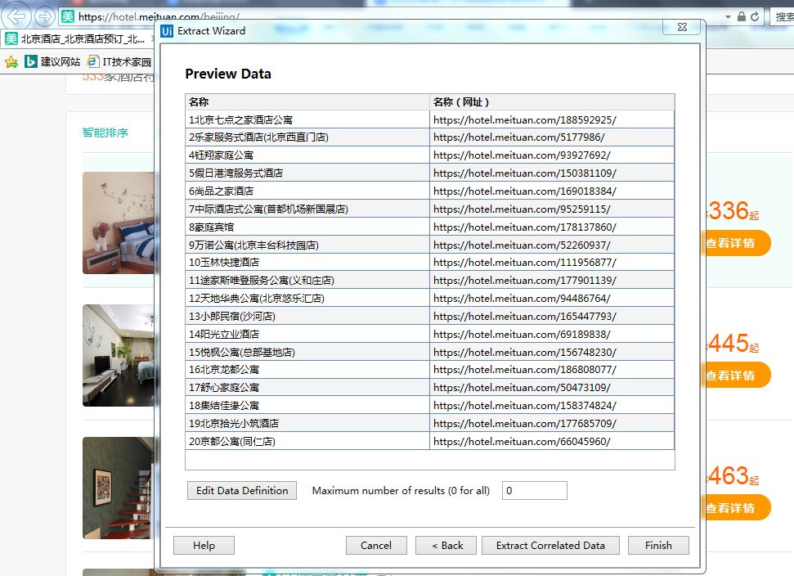
Task: Open the IT技术家园 bookmark
Action: point(119,62)
